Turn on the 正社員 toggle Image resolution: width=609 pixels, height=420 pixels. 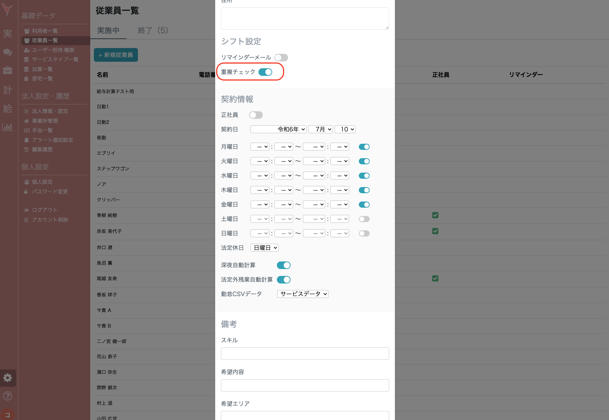pos(256,115)
